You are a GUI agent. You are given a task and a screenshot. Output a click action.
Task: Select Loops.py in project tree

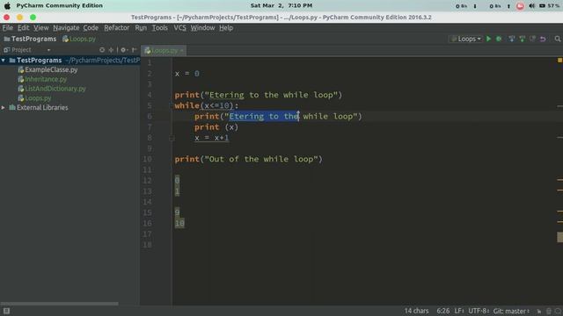[38, 98]
